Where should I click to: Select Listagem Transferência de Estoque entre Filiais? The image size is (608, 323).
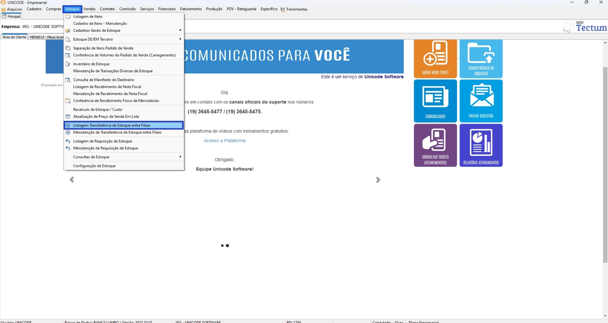tap(112, 125)
